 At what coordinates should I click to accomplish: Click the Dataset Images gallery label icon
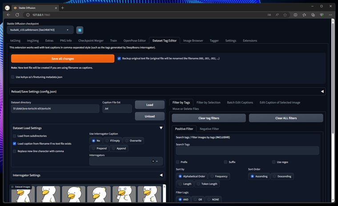[12, 187]
